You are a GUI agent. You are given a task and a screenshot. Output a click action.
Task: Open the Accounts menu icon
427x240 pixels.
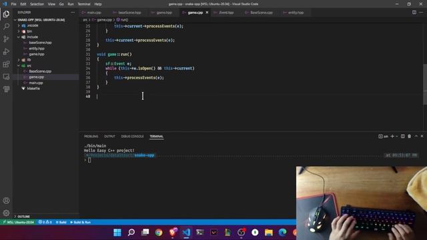(x=6, y=201)
